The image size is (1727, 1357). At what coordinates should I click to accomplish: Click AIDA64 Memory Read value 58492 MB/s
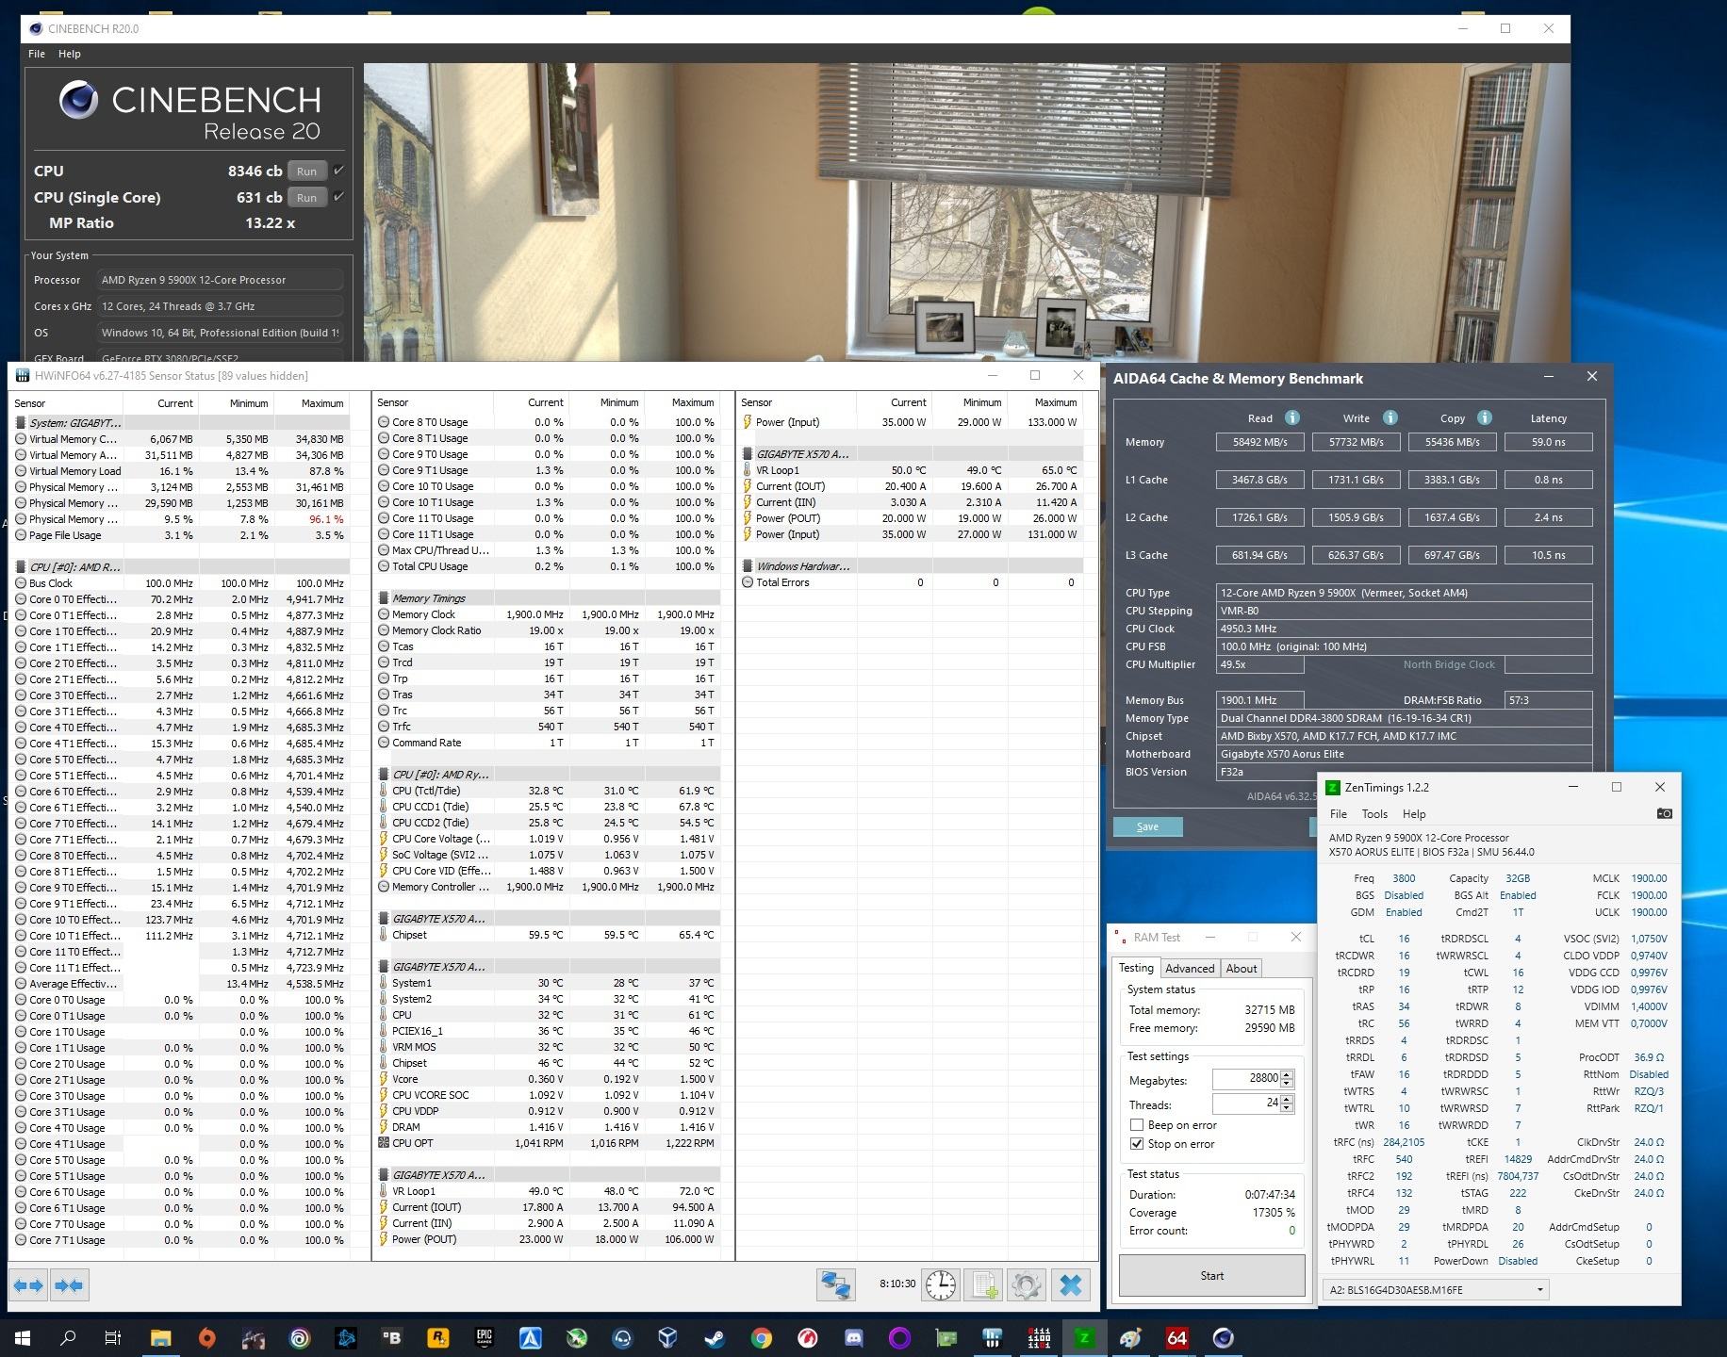tap(1259, 442)
